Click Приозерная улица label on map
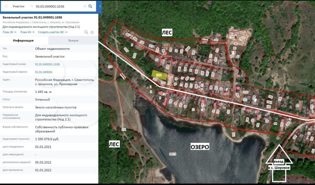Screen dimensions: 315x185 [255, 106]
